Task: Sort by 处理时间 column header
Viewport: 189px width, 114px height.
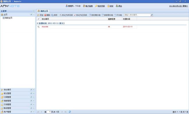Action: 129,19
